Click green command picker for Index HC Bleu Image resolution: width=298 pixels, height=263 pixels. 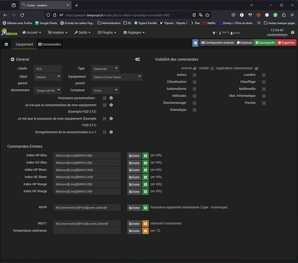[146, 163]
